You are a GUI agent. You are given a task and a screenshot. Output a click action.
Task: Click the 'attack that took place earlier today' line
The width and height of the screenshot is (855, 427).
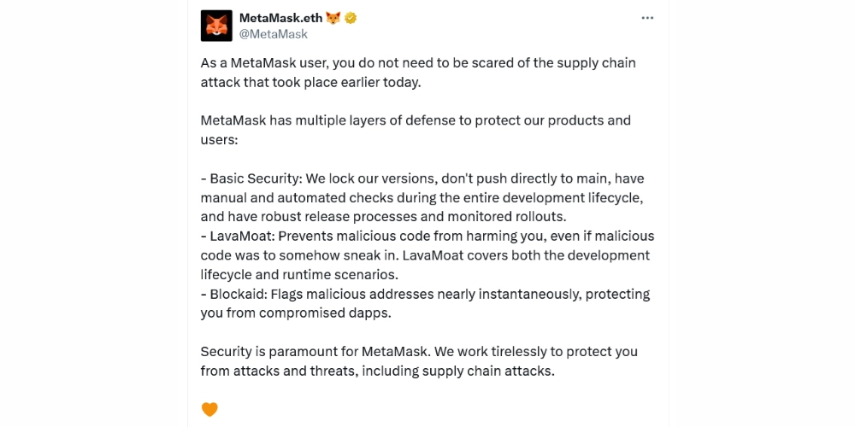tap(311, 82)
